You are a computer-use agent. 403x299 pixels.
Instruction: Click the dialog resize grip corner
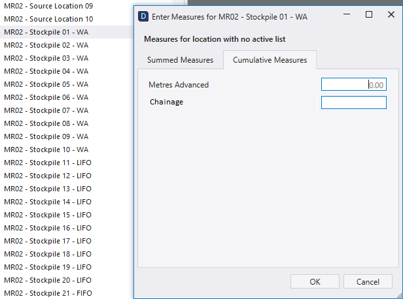[x=399, y=296]
